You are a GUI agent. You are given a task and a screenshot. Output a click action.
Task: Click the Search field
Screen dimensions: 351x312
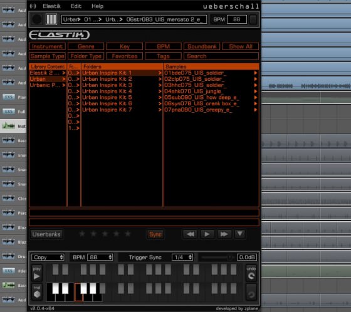tap(221, 56)
